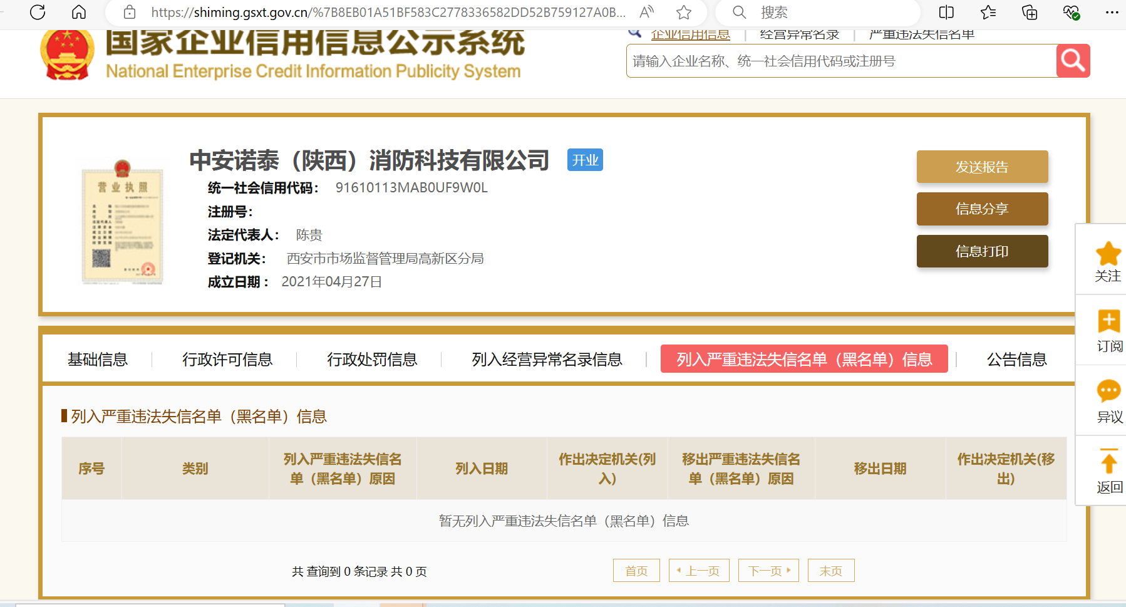The width and height of the screenshot is (1126, 607).
Task: Select the 企业信用信息 search category
Action: pyautogui.click(x=690, y=35)
